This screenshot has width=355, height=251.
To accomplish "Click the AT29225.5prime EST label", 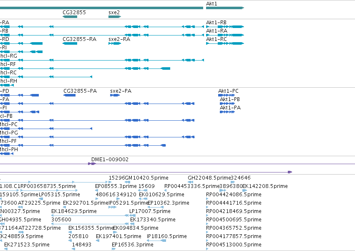I will (39, 203).
